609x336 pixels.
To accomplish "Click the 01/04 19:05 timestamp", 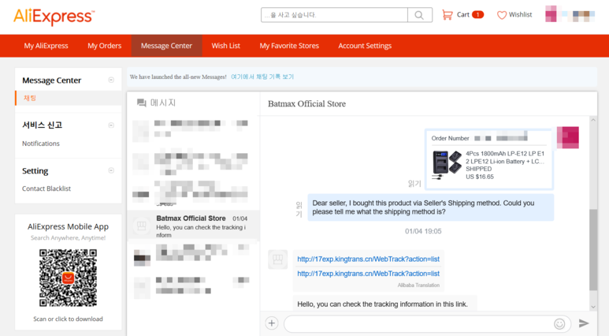I will (423, 231).
